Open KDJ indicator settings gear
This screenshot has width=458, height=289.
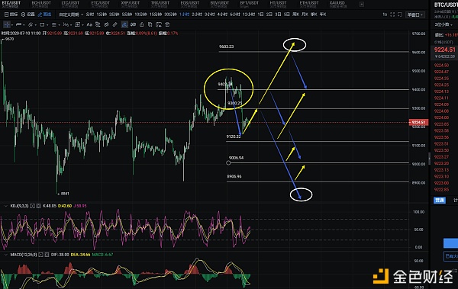pyautogui.click(x=32, y=206)
